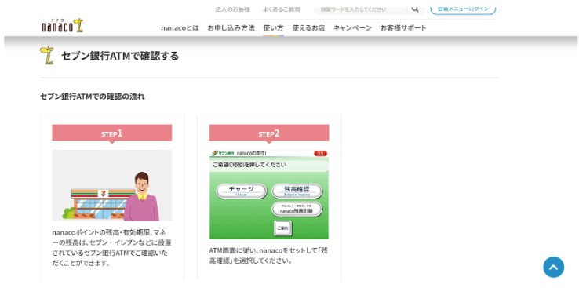Click the セブン銀行ATMでの確認の流れ subheading

pos(93,97)
